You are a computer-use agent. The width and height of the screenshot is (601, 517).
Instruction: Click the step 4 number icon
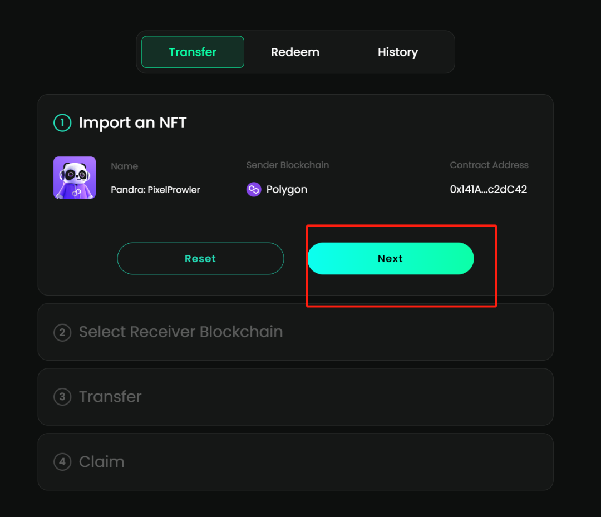click(x=62, y=462)
